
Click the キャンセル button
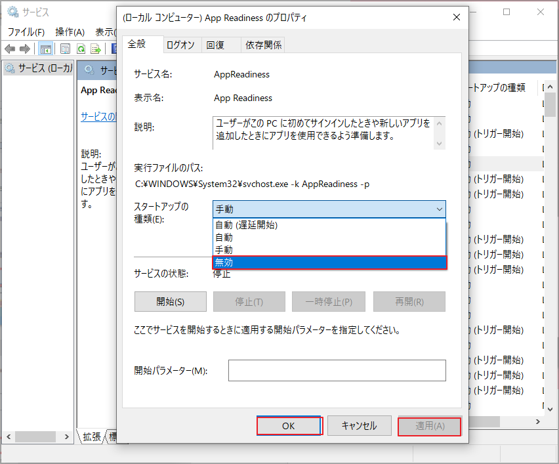pos(360,426)
